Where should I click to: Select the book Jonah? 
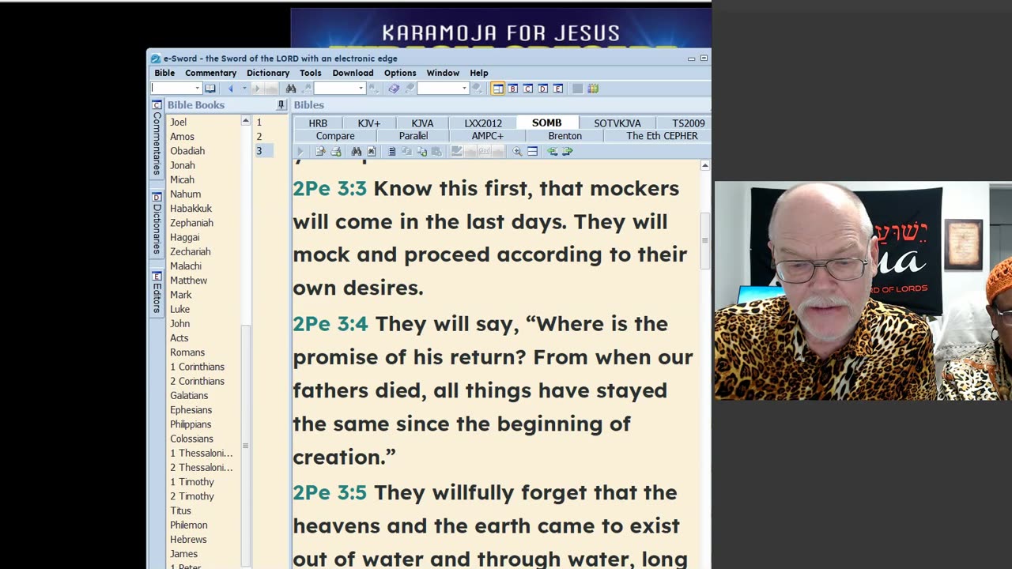point(183,165)
